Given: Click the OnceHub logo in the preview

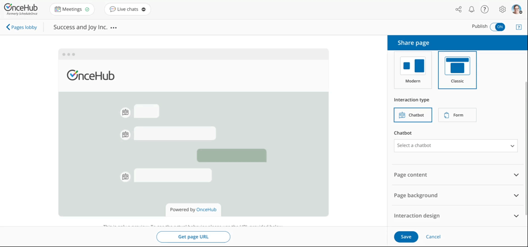Looking at the screenshot, I should coord(91,75).
